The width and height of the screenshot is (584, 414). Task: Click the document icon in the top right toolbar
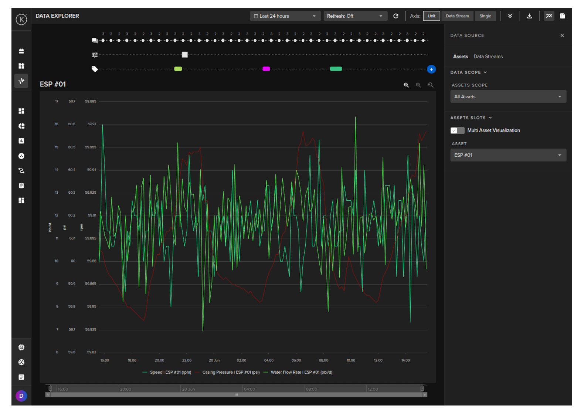[562, 16]
